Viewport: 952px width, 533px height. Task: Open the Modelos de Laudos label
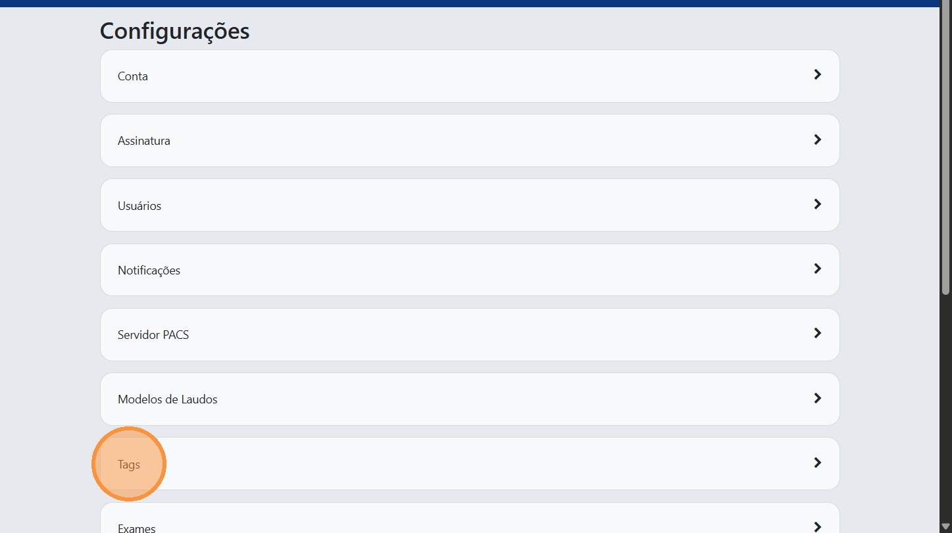click(168, 399)
